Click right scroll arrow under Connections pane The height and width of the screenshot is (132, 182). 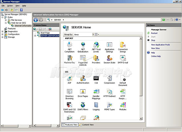pos(58,125)
